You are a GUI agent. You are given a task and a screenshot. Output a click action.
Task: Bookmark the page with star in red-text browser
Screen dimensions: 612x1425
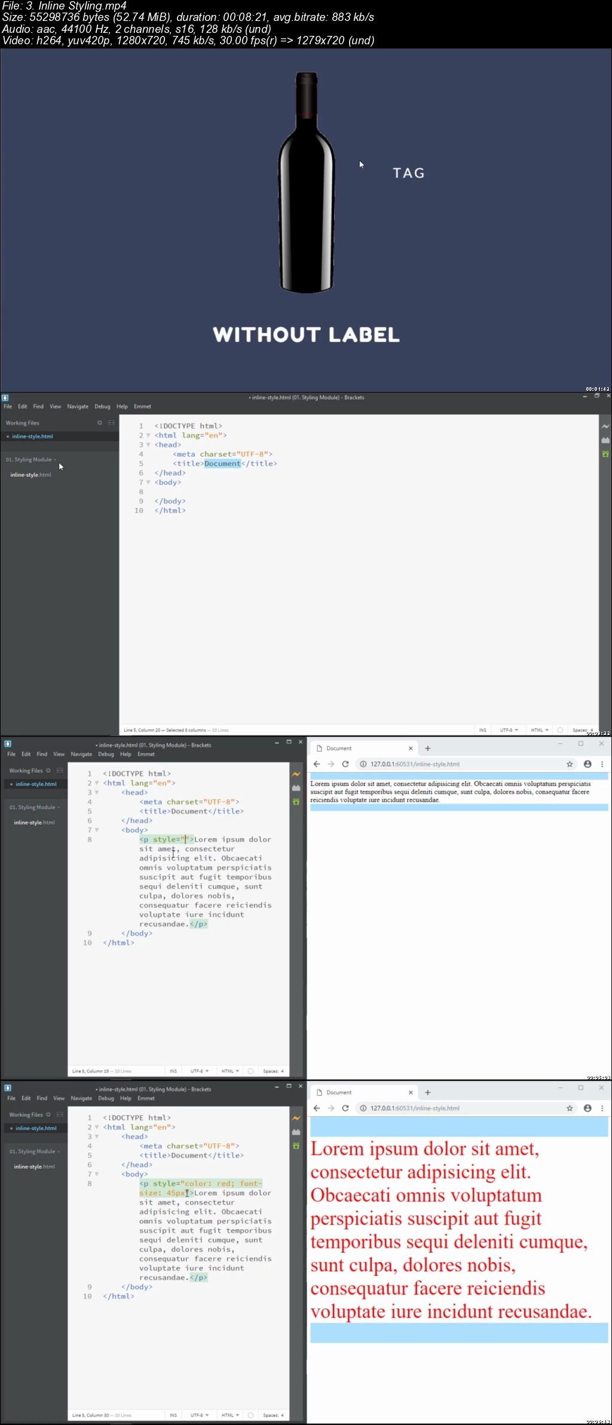coord(570,1108)
